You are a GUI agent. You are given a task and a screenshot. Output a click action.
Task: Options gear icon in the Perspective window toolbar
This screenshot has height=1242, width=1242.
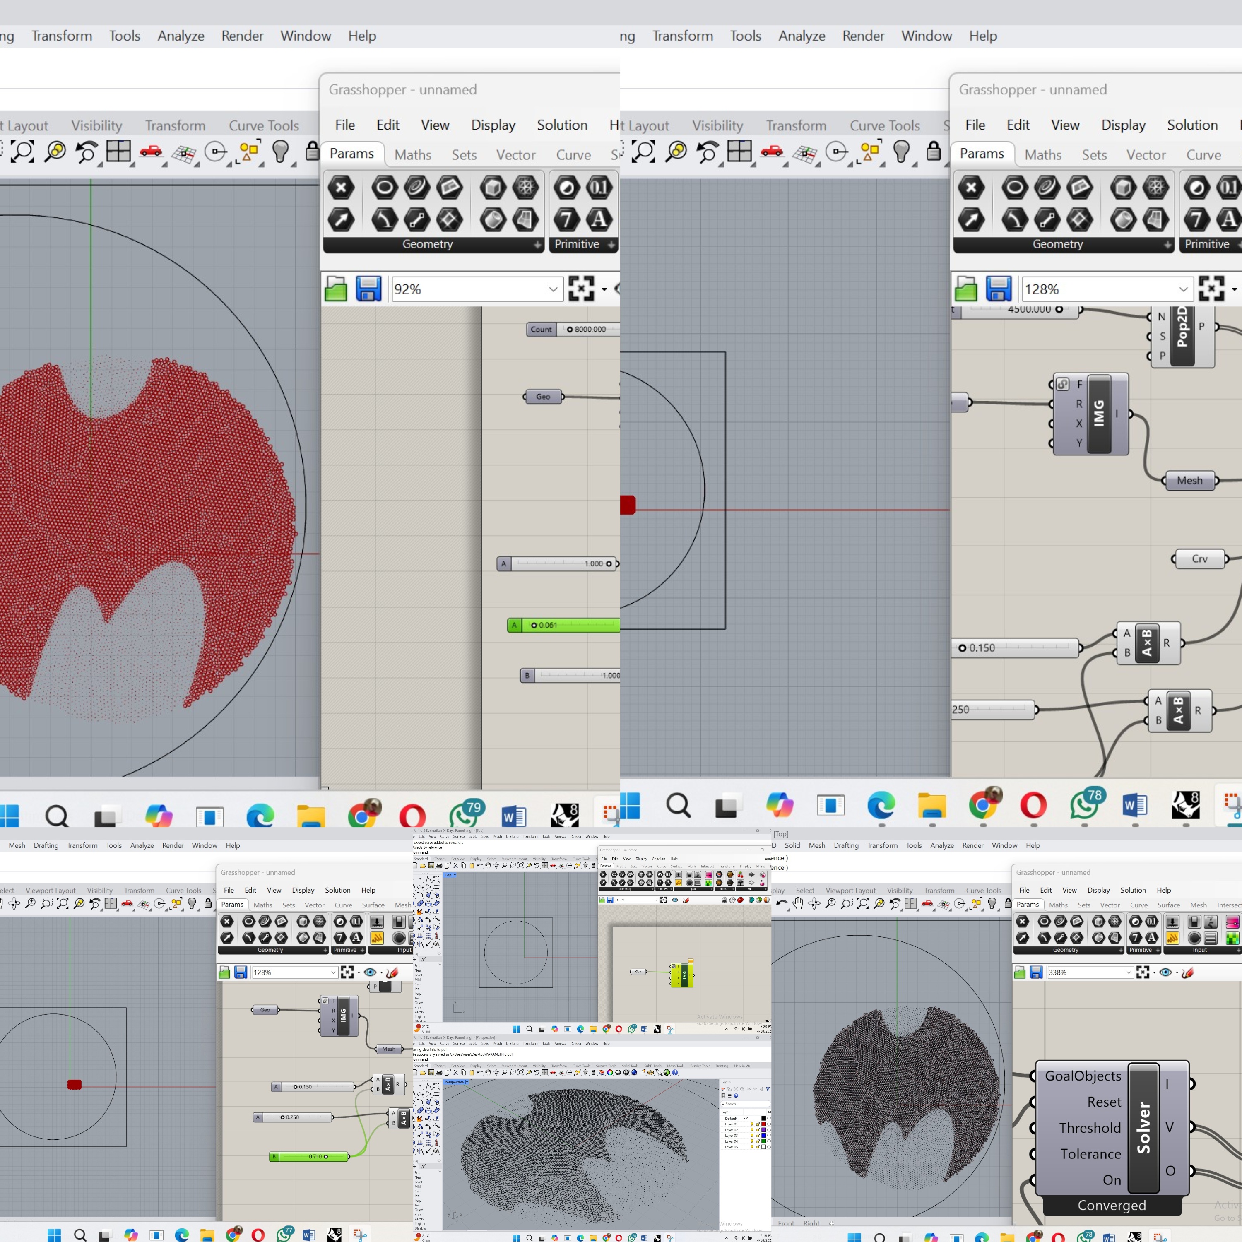point(650,1072)
